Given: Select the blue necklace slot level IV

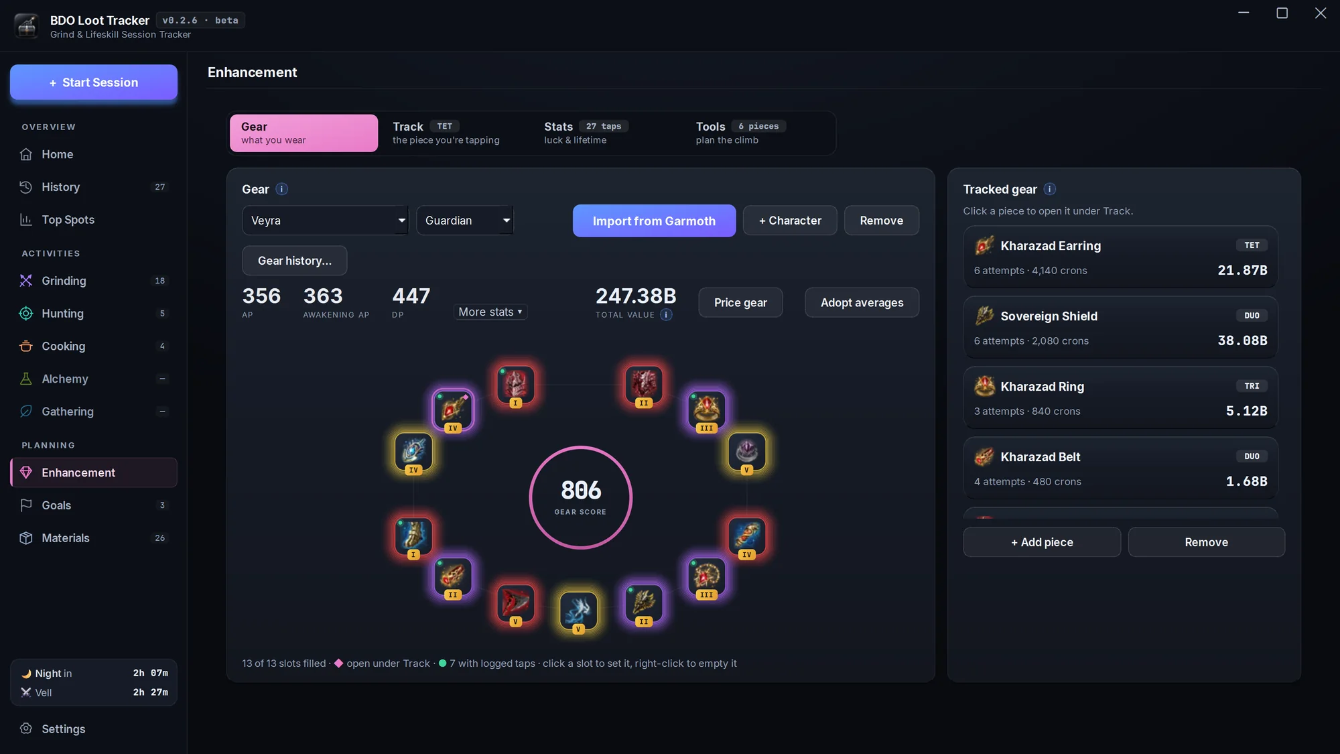Looking at the screenshot, I should tap(413, 452).
